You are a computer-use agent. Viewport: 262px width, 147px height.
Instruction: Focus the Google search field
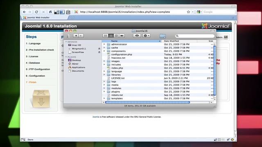(x=219, y=12)
